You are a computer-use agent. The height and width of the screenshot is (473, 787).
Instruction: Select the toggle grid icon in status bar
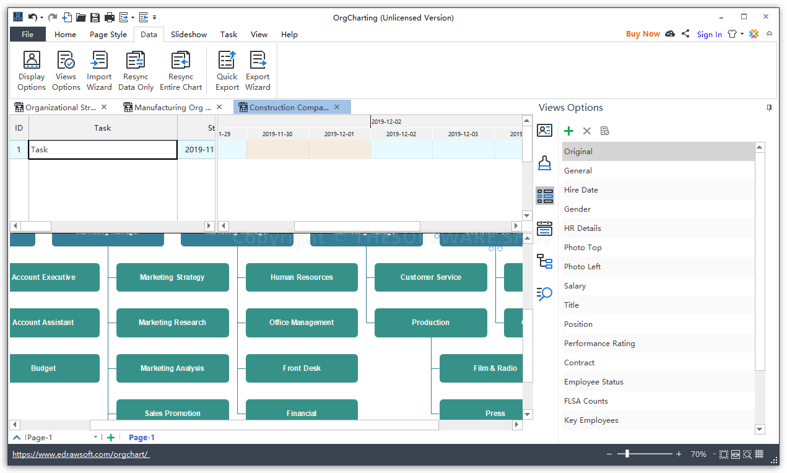(759, 454)
